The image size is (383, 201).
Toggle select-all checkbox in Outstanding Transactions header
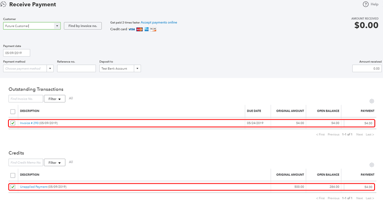(x=13, y=112)
